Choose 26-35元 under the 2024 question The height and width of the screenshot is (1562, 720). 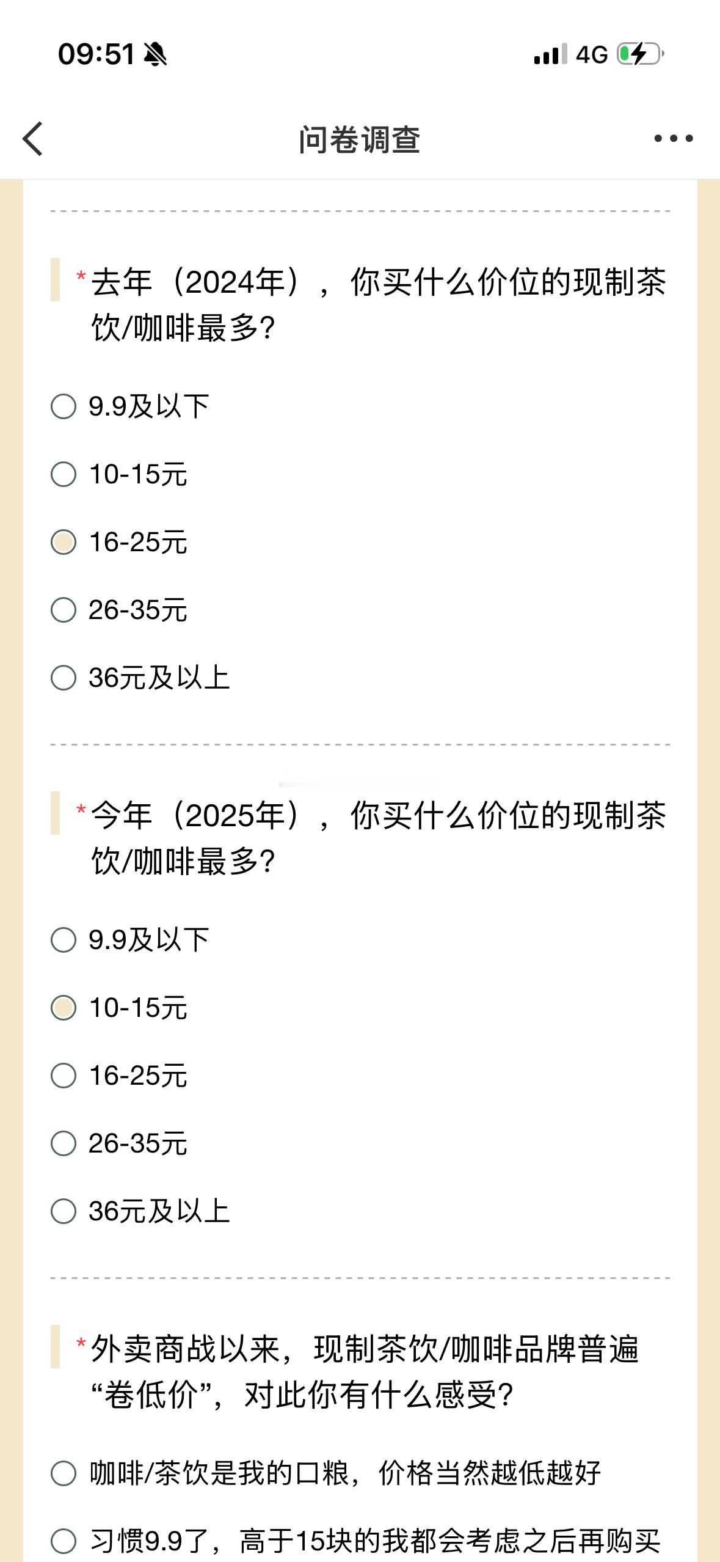64,610
